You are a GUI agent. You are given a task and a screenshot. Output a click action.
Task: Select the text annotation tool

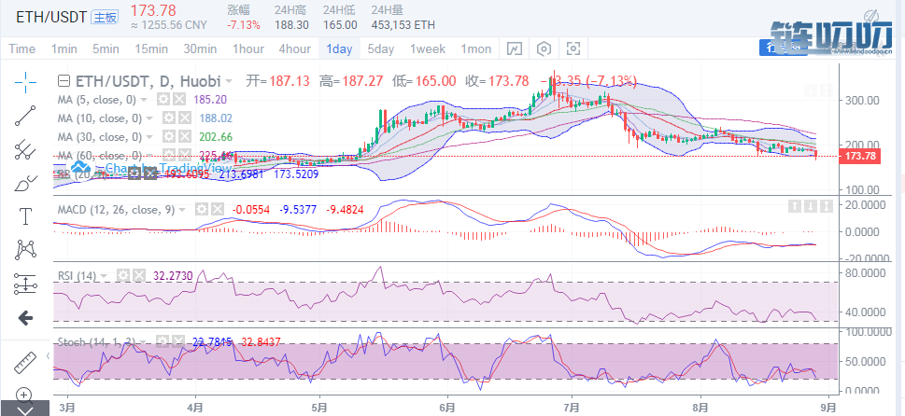pos(25,217)
